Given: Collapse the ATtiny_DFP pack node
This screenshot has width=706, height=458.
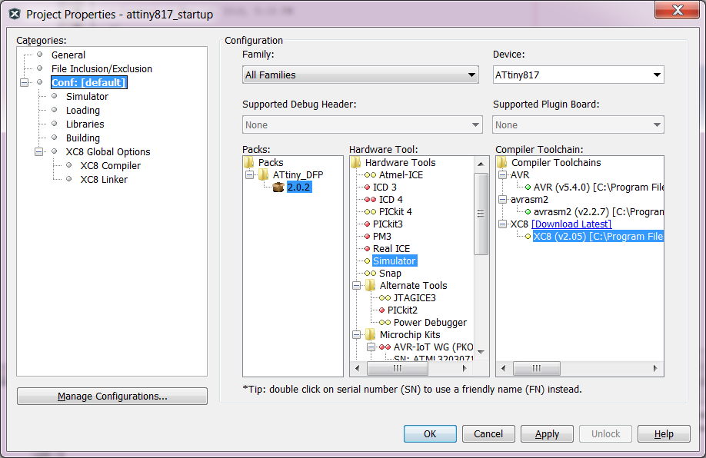Looking at the screenshot, I should (x=249, y=174).
